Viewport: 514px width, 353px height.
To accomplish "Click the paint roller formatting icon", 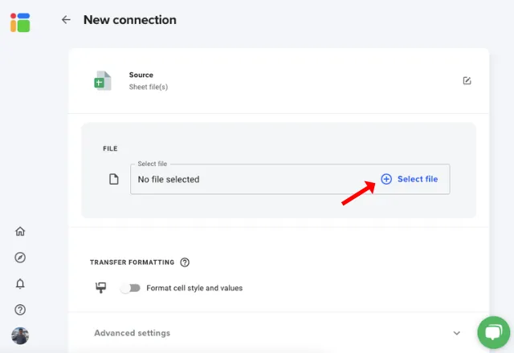I will click(x=101, y=288).
